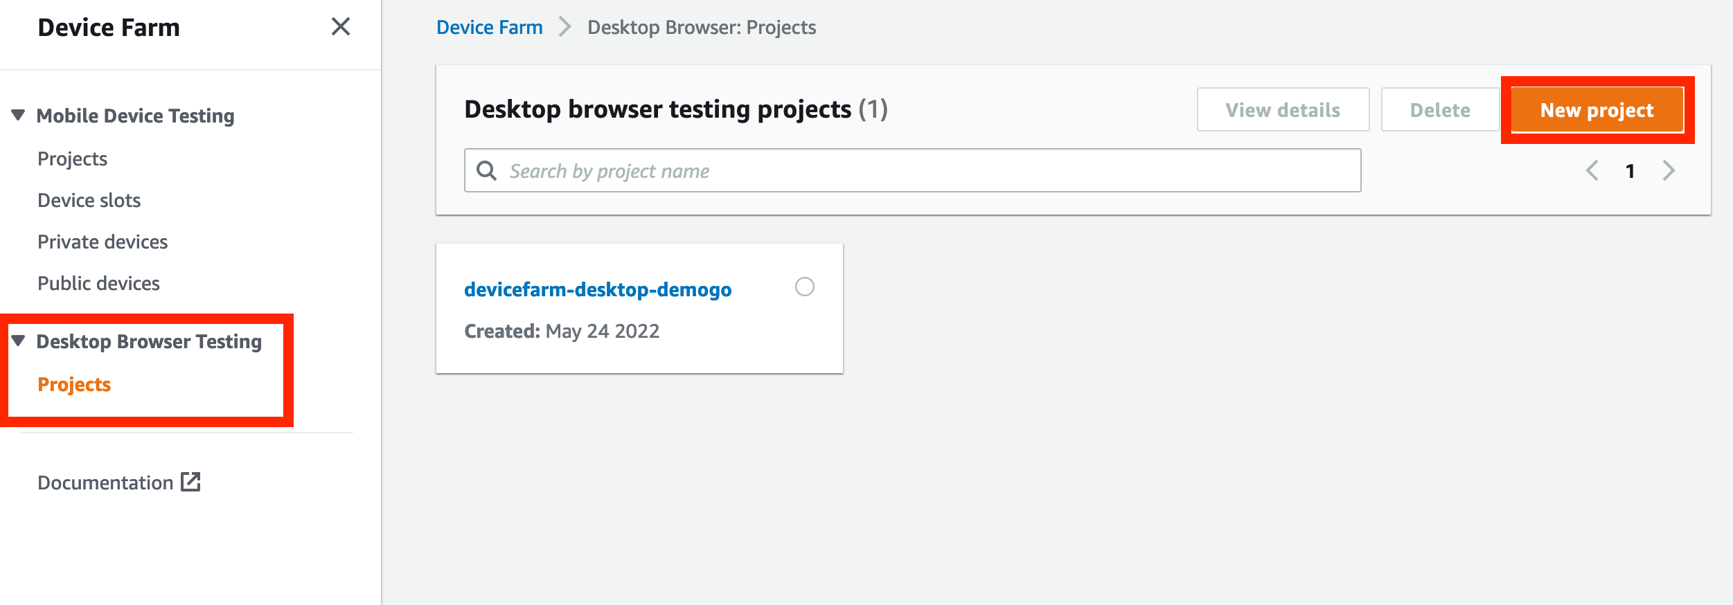Focus the Search by project name field
Image resolution: width=1733 pixels, height=605 pixels.
[912, 170]
